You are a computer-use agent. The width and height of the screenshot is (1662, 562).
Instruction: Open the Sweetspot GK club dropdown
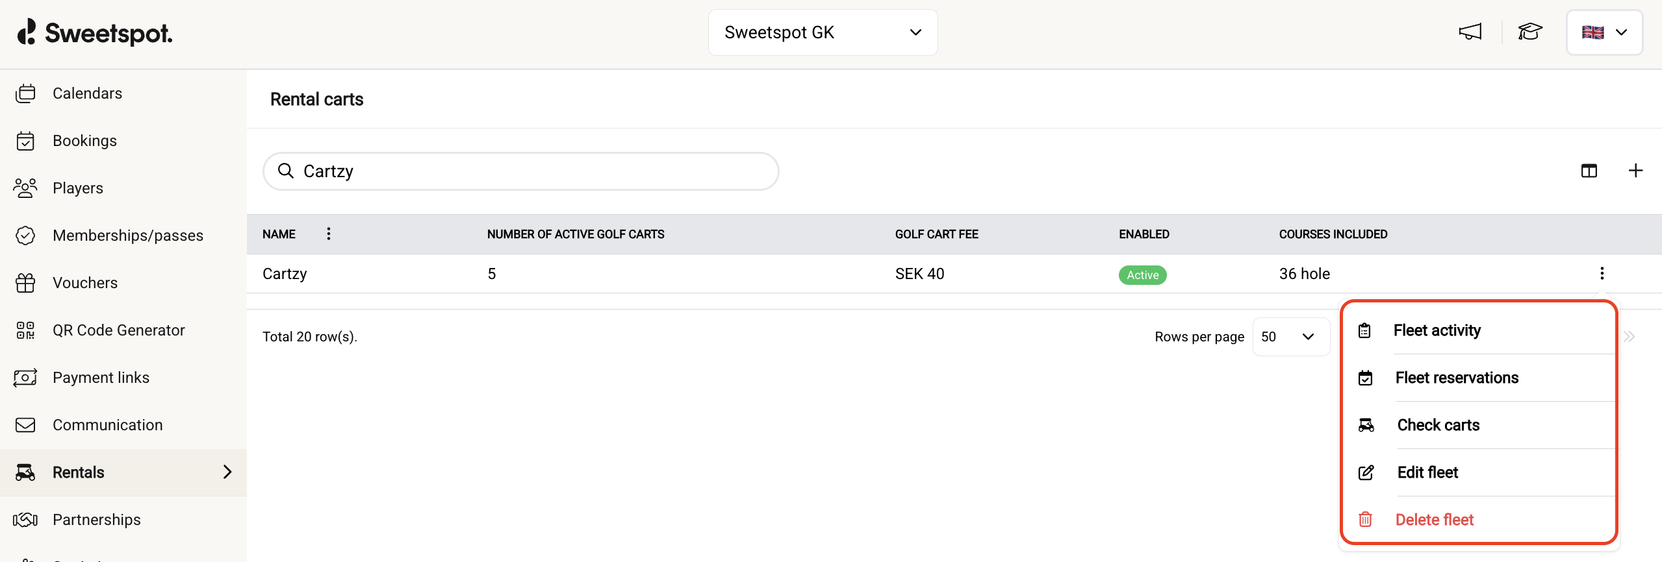coord(823,32)
